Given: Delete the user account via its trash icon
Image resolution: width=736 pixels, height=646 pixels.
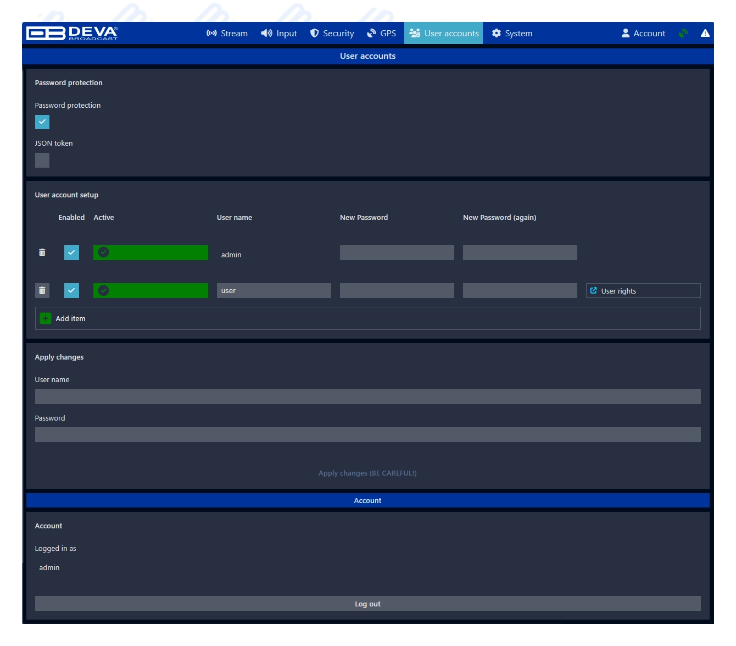Looking at the screenshot, I should 42,290.
